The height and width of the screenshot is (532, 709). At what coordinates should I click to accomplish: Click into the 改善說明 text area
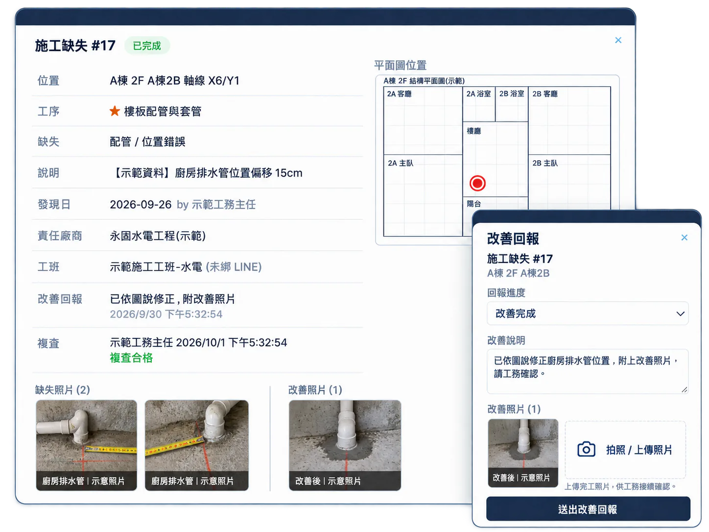point(588,371)
